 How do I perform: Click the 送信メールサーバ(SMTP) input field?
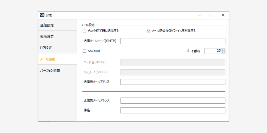pyautogui.click(x=173, y=41)
